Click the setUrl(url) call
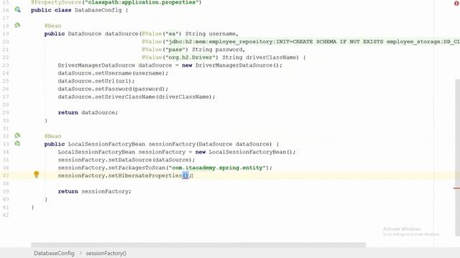 (114, 81)
